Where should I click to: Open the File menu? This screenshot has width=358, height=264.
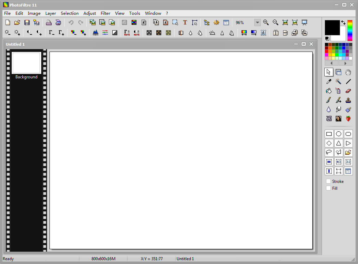point(7,13)
